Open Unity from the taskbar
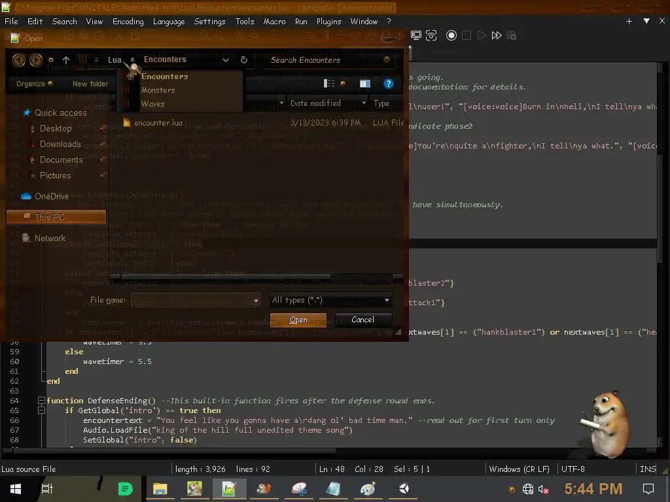Image resolution: width=670 pixels, height=502 pixels. (x=404, y=489)
